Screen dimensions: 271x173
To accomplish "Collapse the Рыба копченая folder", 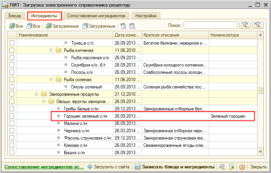I will (51, 50).
